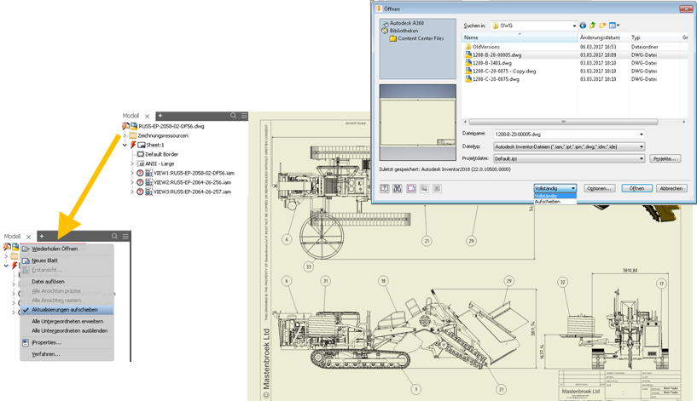Image resolution: width=697 pixels, height=401 pixels.
Task: Click the Abbrechen button
Action: 671,188
